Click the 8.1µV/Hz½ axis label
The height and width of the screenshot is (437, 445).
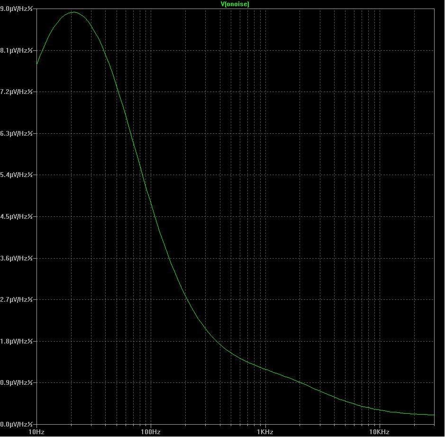[17, 51]
